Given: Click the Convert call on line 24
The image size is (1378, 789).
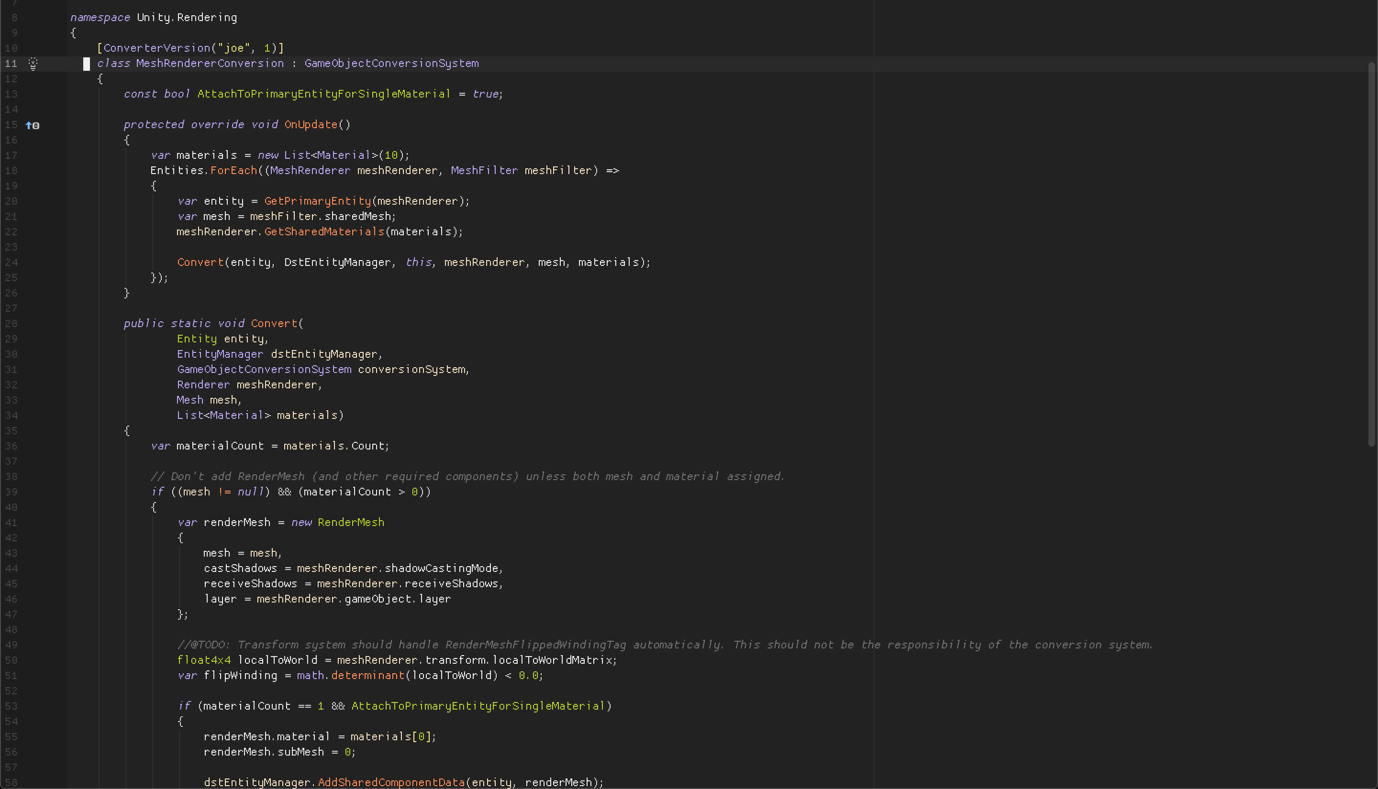Looking at the screenshot, I should [x=200, y=262].
